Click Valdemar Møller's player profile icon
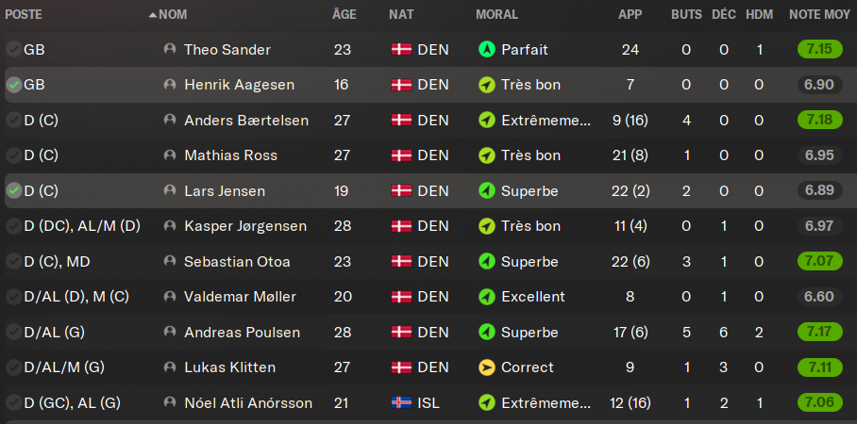 (170, 297)
